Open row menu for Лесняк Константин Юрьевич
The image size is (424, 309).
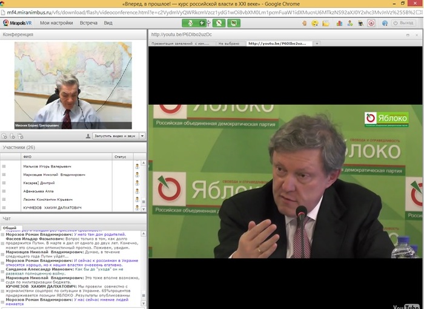coord(4,200)
